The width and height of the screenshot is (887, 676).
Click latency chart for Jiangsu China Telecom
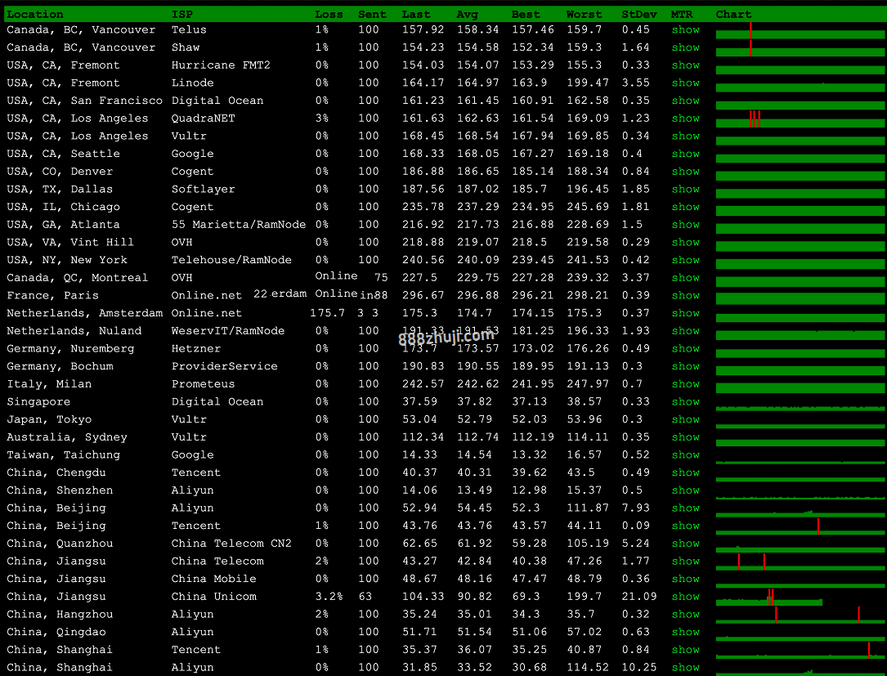tap(800, 562)
